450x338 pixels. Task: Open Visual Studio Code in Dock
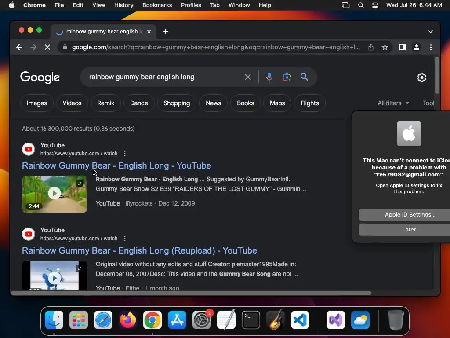point(300,320)
